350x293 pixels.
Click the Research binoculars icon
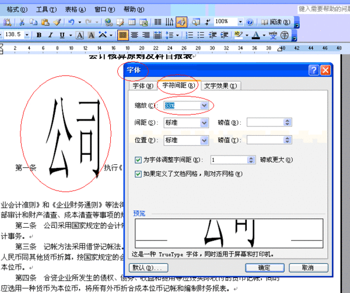7,22
